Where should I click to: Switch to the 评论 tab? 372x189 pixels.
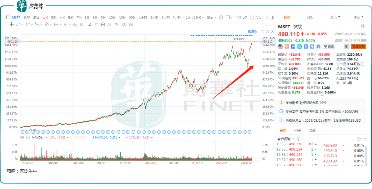357,17
